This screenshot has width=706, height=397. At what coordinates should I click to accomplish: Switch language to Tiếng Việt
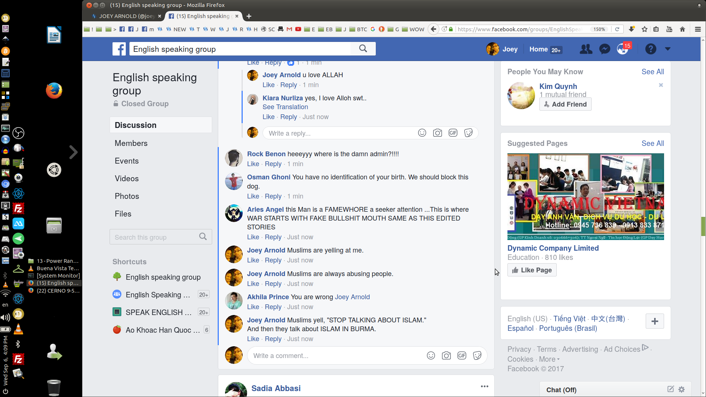(569, 319)
